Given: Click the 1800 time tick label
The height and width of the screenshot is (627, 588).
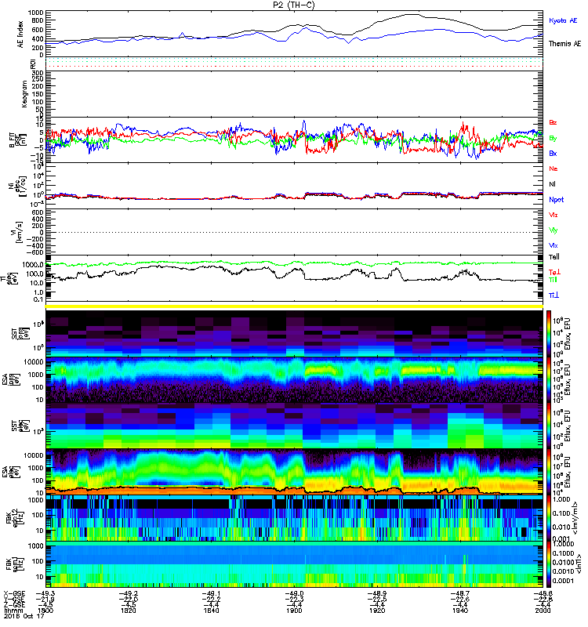Looking at the screenshot, I should [45, 611].
